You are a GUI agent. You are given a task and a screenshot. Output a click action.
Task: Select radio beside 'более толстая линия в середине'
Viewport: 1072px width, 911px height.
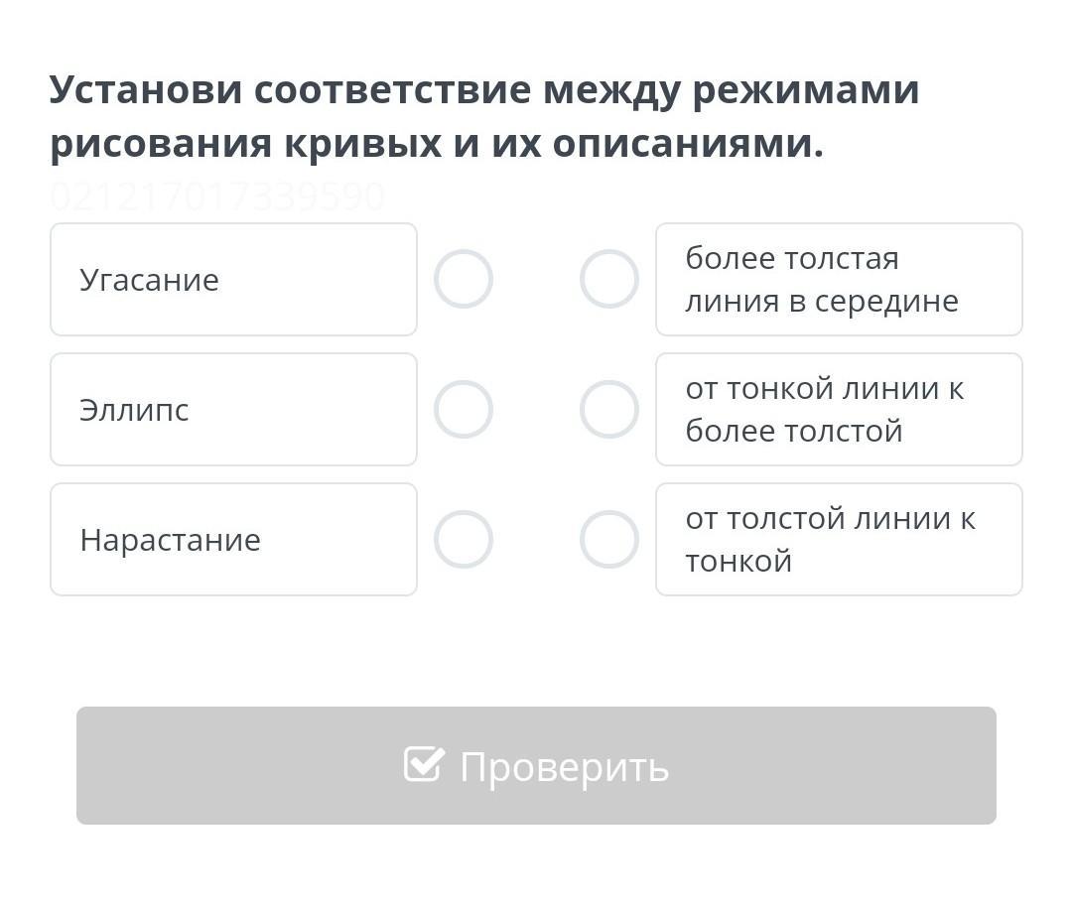click(x=608, y=279)
